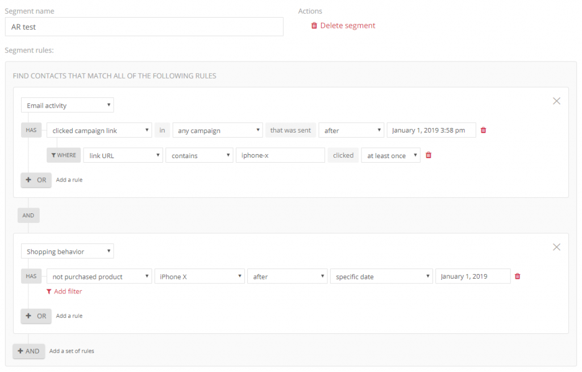
Task: Open the any campaign dropdown
Action: point(218,130)
